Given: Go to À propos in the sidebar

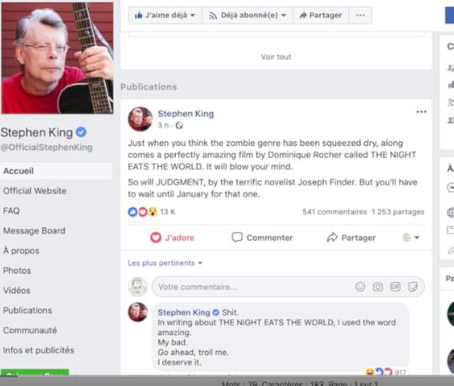Looking at the screenshot, I should point(21,251).
